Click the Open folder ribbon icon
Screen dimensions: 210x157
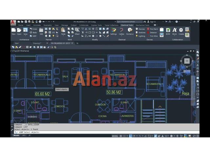click(19, 30)
